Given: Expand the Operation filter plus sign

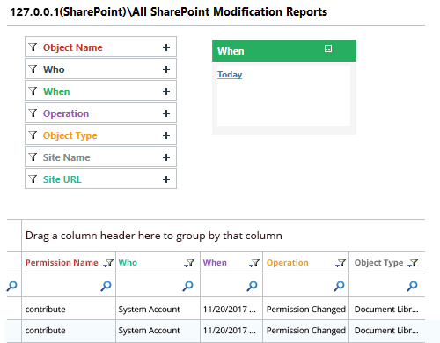Looking at the screenshot, I should click(x=166, y=113).
